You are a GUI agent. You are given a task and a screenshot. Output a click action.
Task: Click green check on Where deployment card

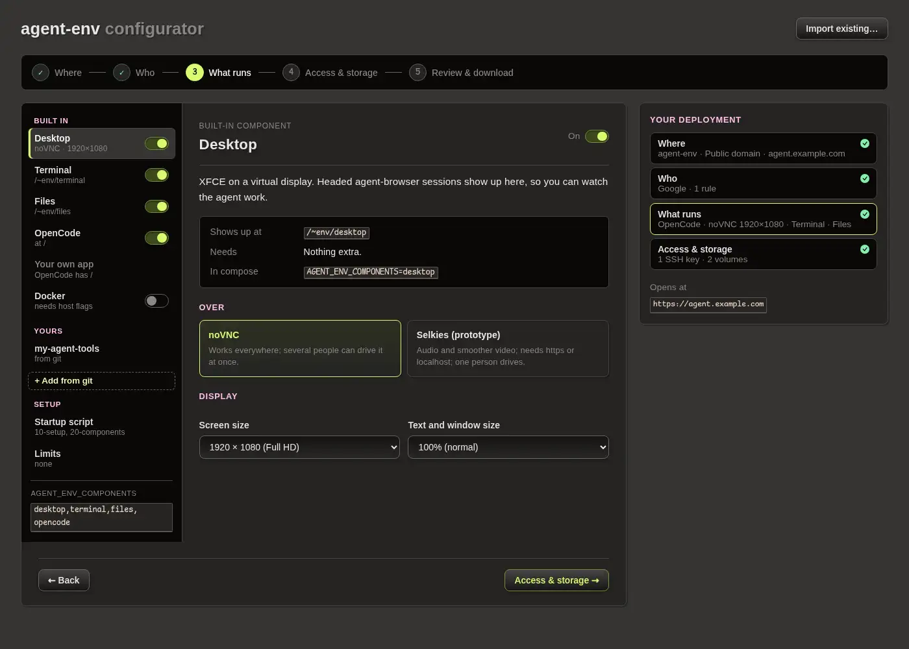(x=865, y=143)
